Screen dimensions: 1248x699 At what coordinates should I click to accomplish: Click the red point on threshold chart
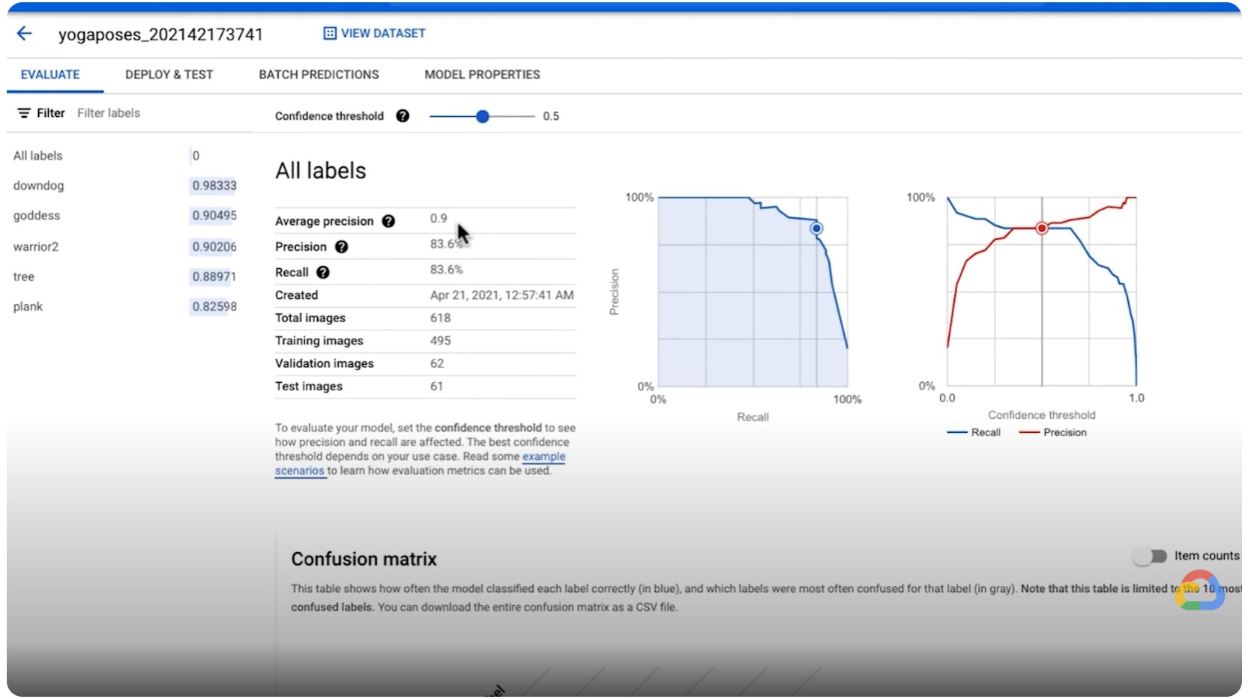coord(1041,229)
